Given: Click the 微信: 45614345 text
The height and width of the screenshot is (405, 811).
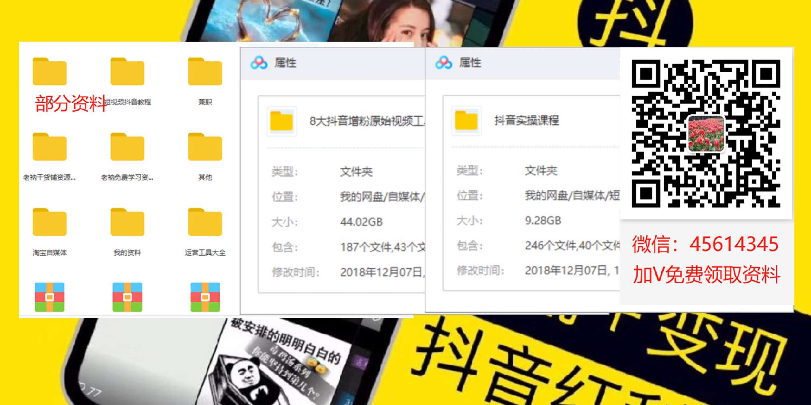Looking at the screenshot, I should (705, 244).
